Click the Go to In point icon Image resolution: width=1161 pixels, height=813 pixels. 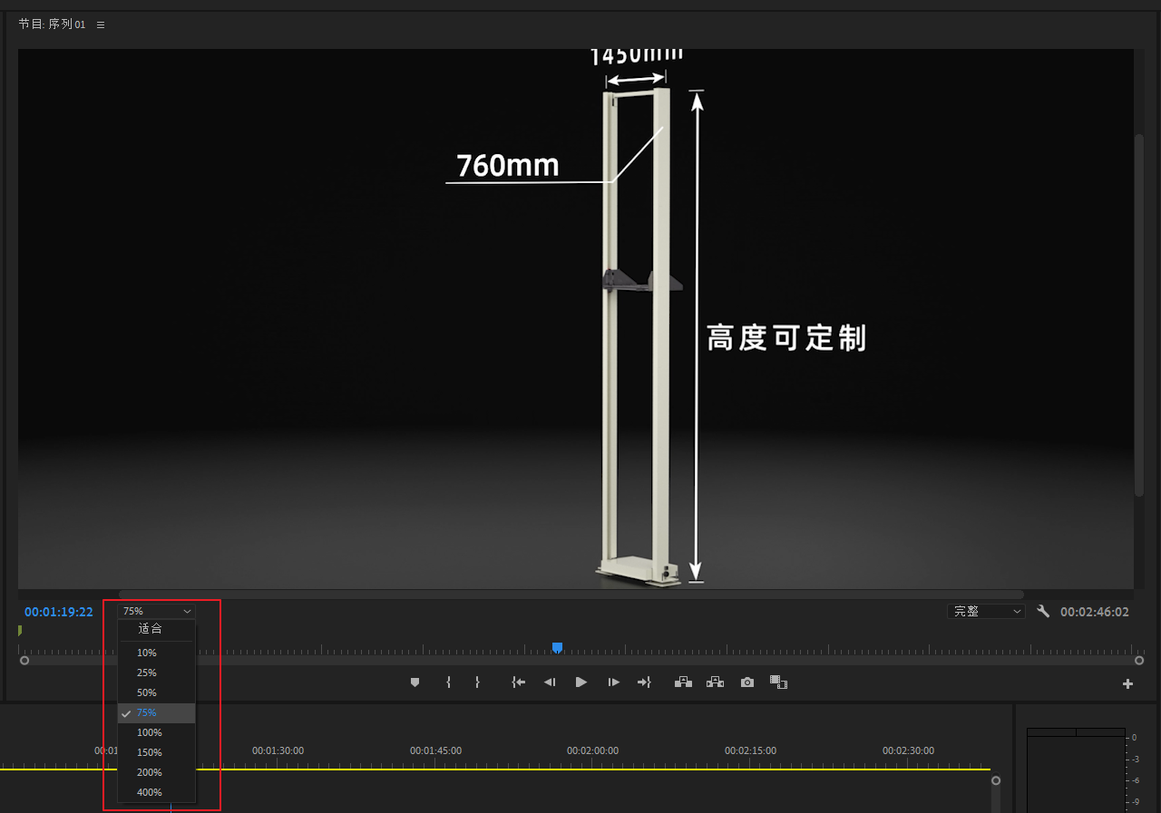[x=518, y=682]
